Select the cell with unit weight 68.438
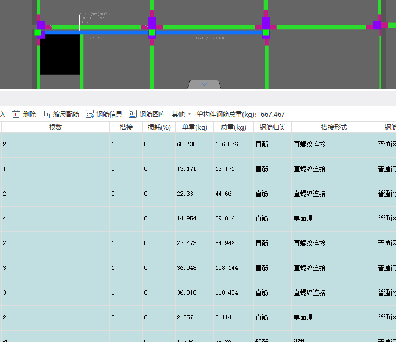Viewport: 396px width, 343px height. pos(194,145)
